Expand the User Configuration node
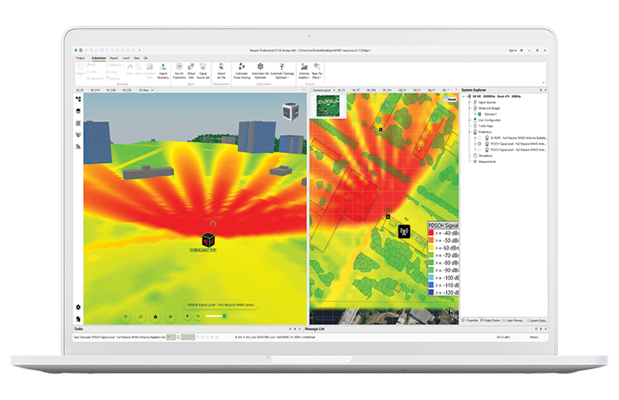 [470, 120]
